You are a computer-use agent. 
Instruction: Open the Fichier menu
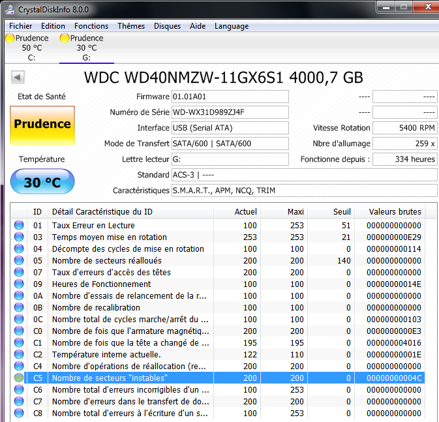pos(20,26)
